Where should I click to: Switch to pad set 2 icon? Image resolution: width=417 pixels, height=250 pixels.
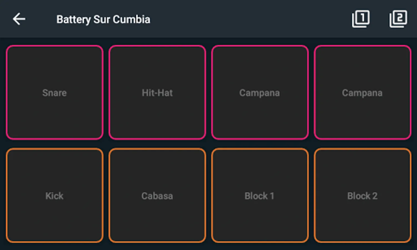click(398, 19)
